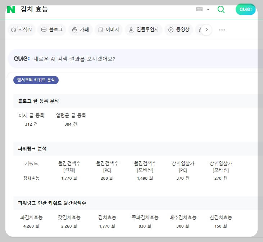Click the 370 원 PC bid value
Viewport: 263px width, 242px height.
(x=183, y=178)
